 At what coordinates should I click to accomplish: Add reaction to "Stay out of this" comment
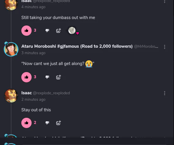[x=58, y=123]
